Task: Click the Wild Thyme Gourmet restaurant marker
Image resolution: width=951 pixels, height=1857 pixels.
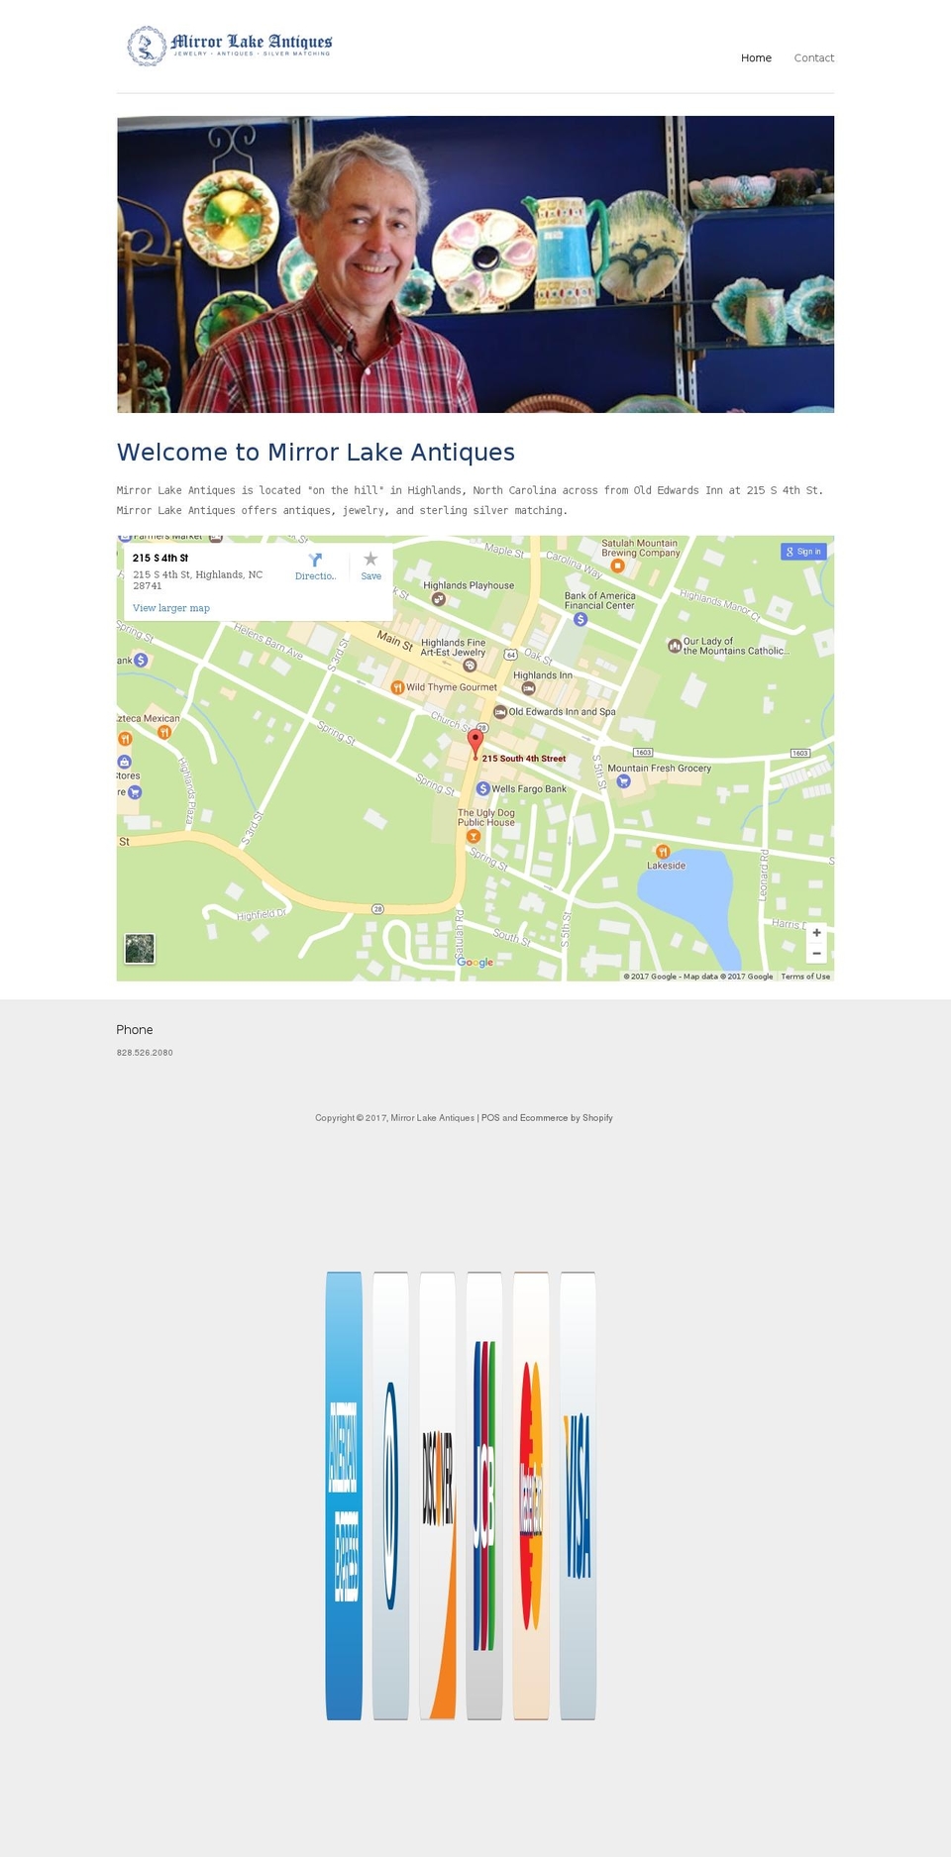Action: (x=397, y=687)
